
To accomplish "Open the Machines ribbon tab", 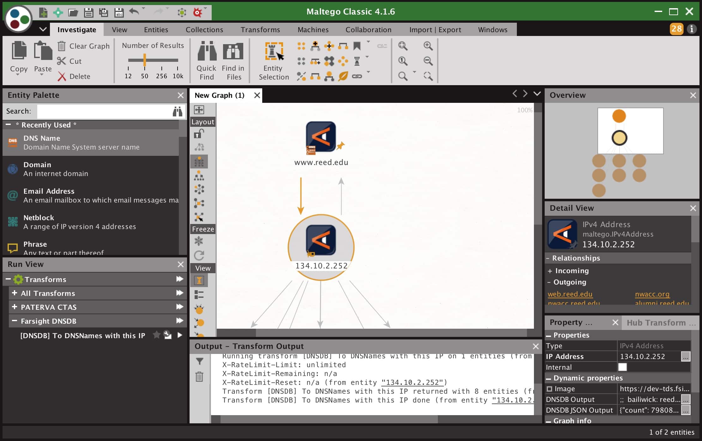I will point(313,30).
